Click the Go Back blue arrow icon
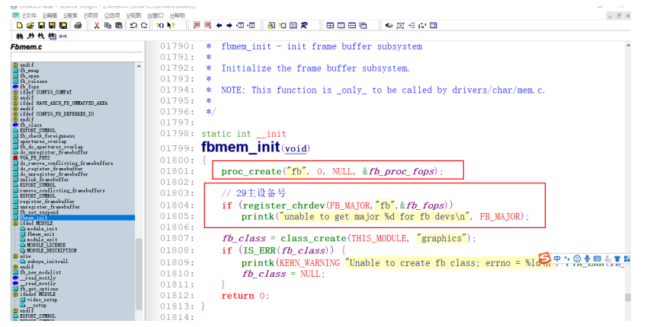Viewport: 647px width, 327px height. [219, 26]
